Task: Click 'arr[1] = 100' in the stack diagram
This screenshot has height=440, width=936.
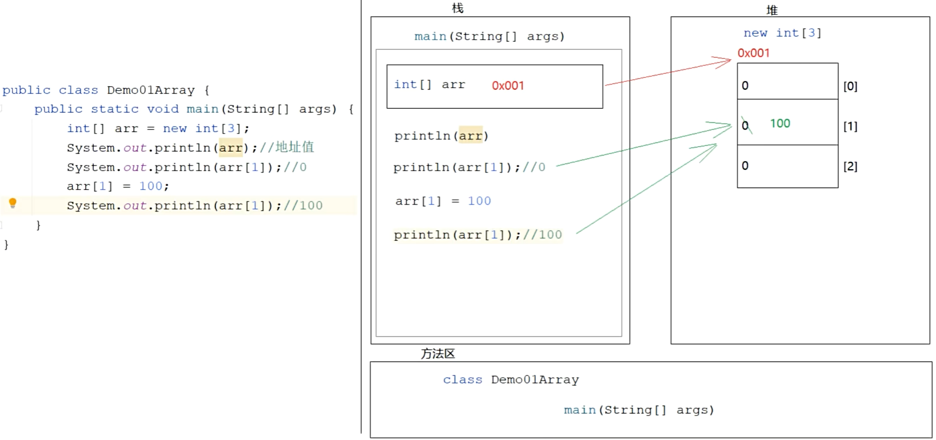Action: (x=443, y=201)
